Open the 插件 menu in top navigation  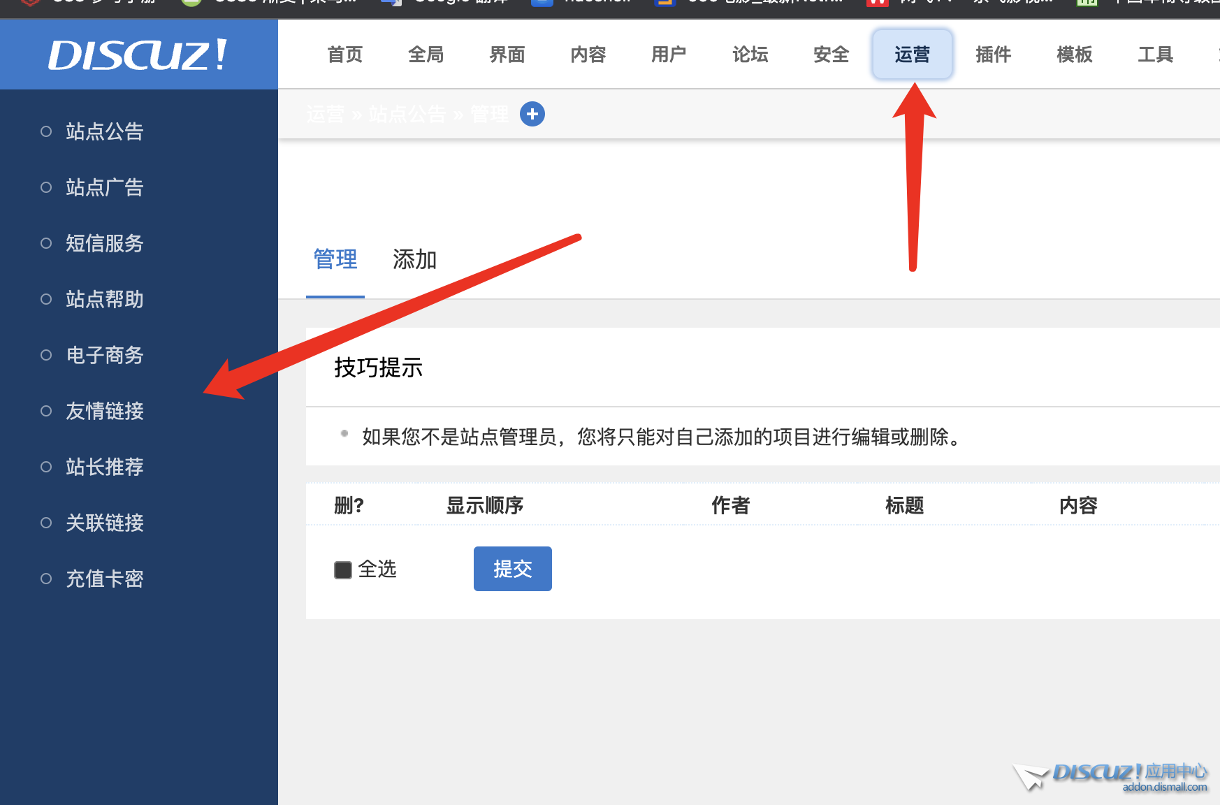click(993, 55)
